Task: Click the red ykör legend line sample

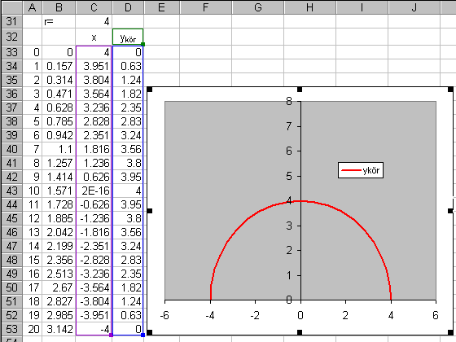Action: coord(351,170)
